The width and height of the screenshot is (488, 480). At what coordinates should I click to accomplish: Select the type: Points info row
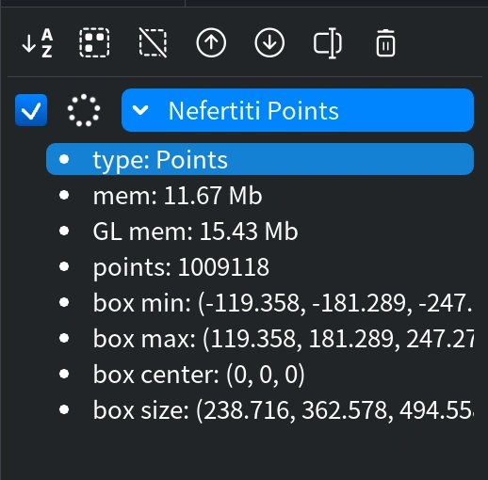pos(260,159)
